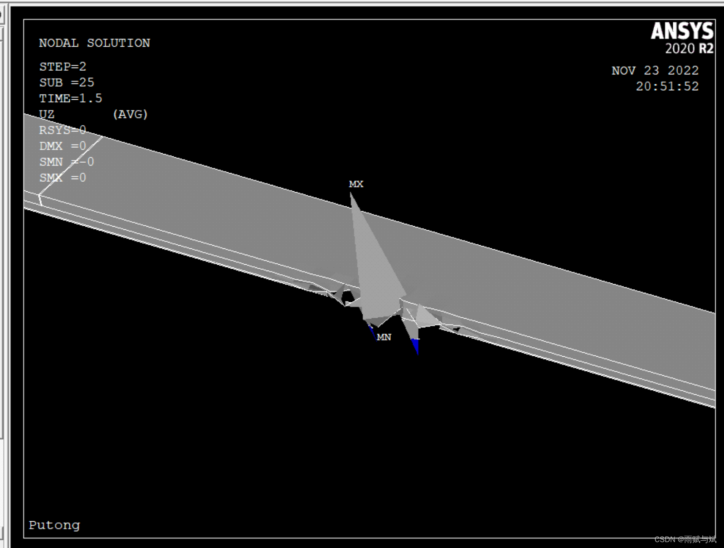724x548 pixels.
Task: Click the STEP=2 label
Action: [63, 67]
